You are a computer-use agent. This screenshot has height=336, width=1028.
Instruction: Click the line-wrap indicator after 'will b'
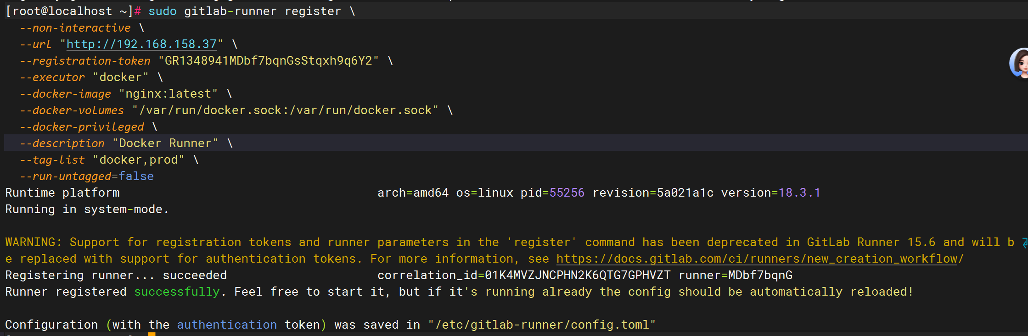click(1025, 242)
